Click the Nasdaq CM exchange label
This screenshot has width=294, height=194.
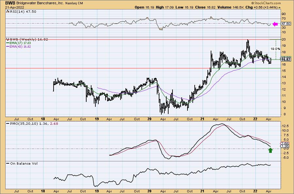[74, 3]
